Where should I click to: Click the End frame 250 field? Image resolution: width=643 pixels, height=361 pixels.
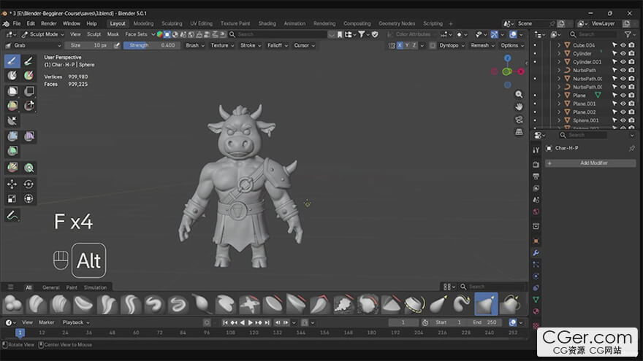(484, 322)
